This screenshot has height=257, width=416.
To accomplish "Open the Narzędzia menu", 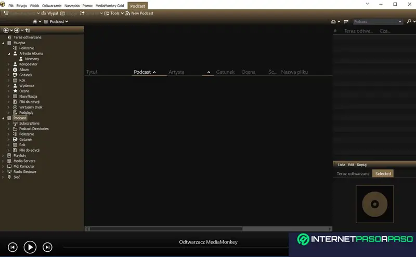I will (72, 6).
